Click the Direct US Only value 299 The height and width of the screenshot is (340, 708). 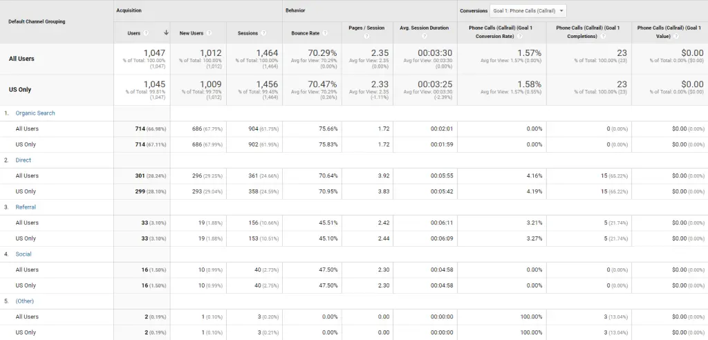point(140,191)
